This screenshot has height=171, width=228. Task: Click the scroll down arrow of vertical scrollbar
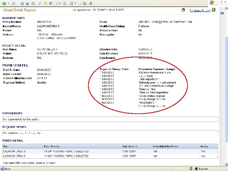[x=226, y=164]
